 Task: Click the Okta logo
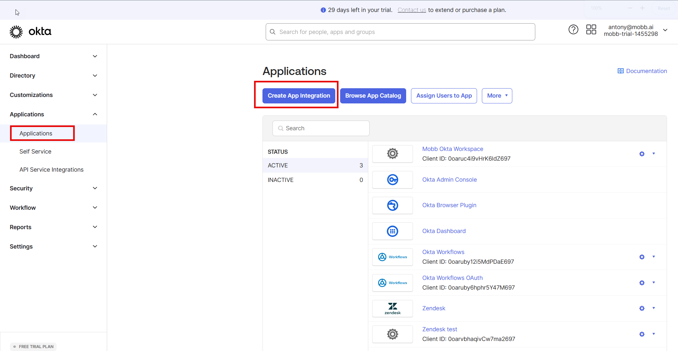[30, 32]
